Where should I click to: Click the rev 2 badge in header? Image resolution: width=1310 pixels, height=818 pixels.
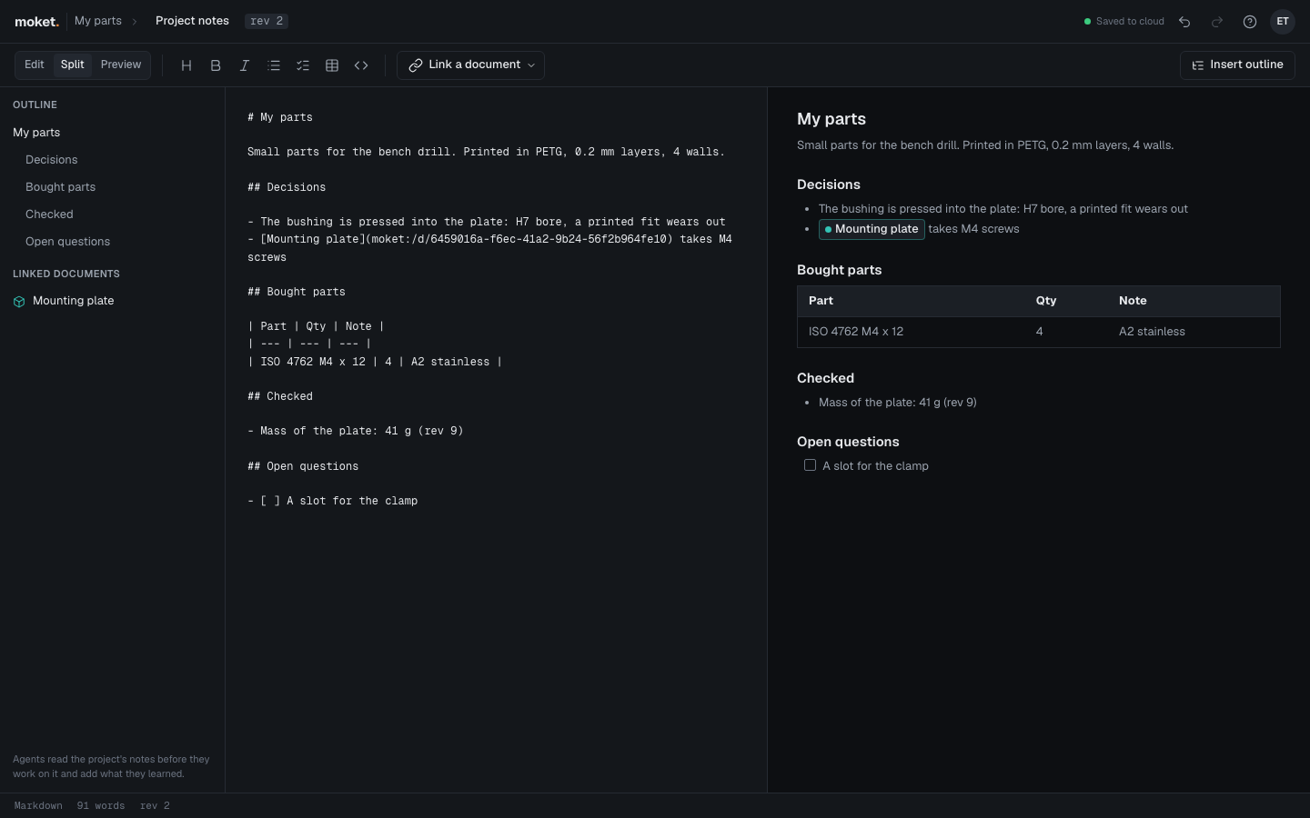pos(267,21)
